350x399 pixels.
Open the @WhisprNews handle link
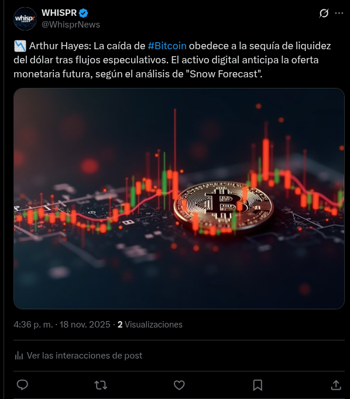71,25
